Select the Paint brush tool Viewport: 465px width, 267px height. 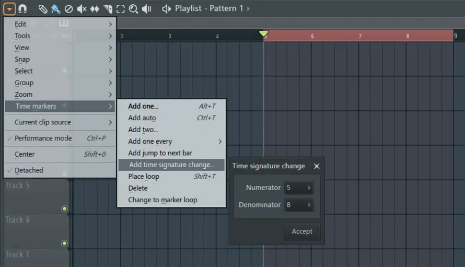click(55, 9)
